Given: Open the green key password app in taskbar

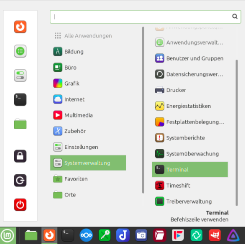Looking at the screenshot, I should [x=104, y=235].
